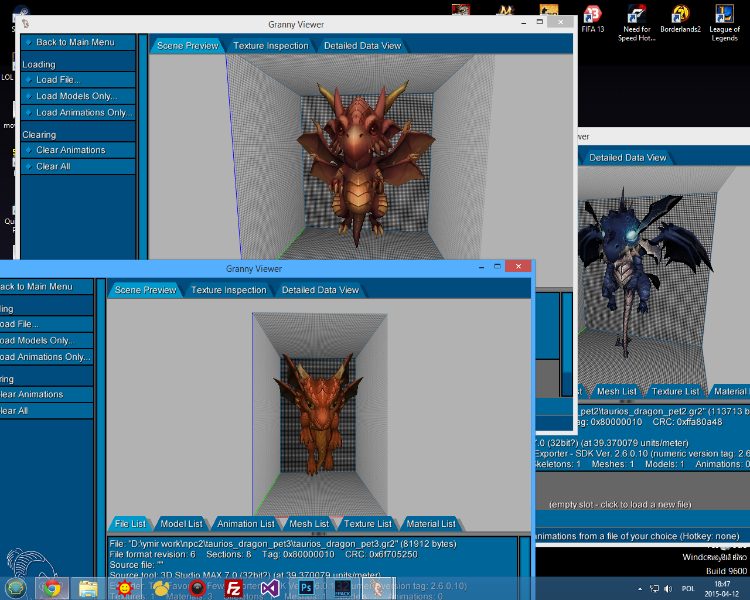Launch League of Legends desktop shortcut
This screenshot has width=750, height=600.
point(724,23)
